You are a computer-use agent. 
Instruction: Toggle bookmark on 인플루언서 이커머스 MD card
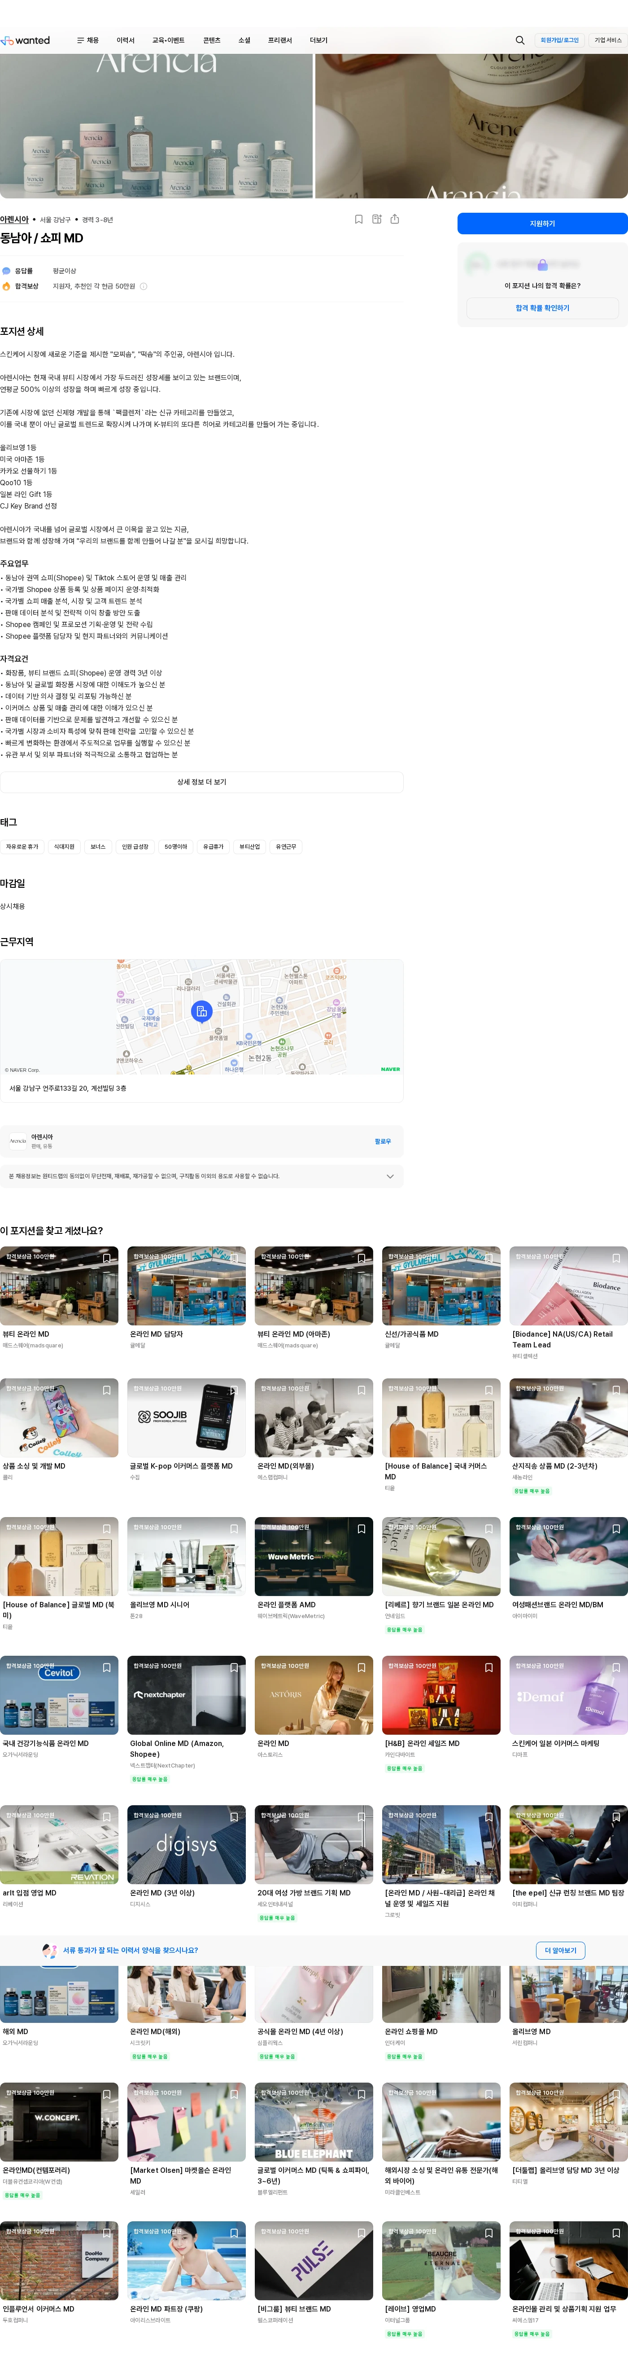click(107, 2233)
